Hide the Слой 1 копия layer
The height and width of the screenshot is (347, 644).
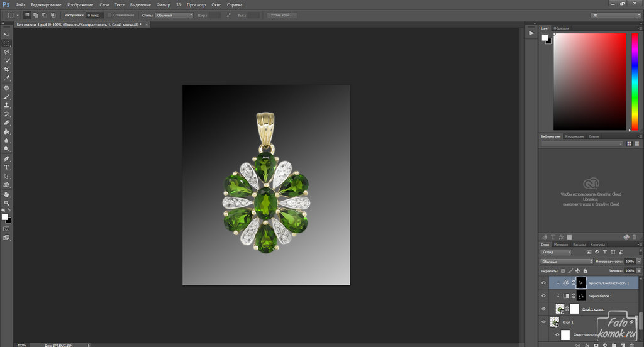(544, 309)
